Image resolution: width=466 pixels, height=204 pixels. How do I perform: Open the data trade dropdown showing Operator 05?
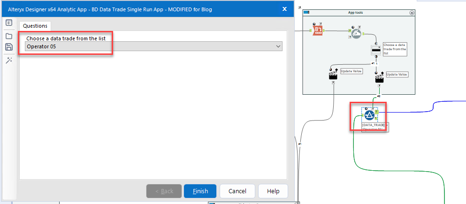pyautogui.click(x=153, y=46)
